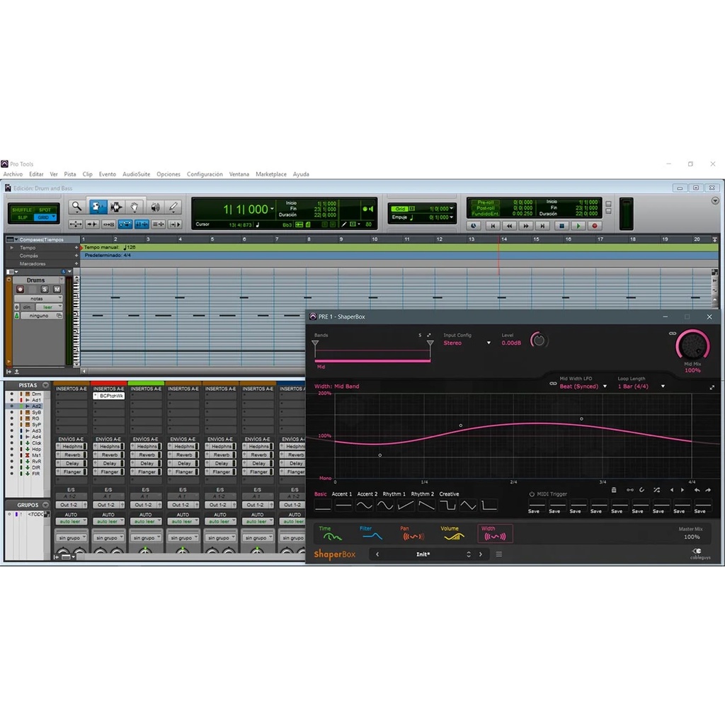Select the Scrubber speaker tool
The image size is (725, 725).
tap(154, 207)
